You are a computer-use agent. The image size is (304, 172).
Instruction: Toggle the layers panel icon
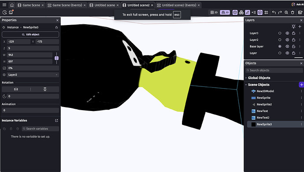[x=260, y=12]
